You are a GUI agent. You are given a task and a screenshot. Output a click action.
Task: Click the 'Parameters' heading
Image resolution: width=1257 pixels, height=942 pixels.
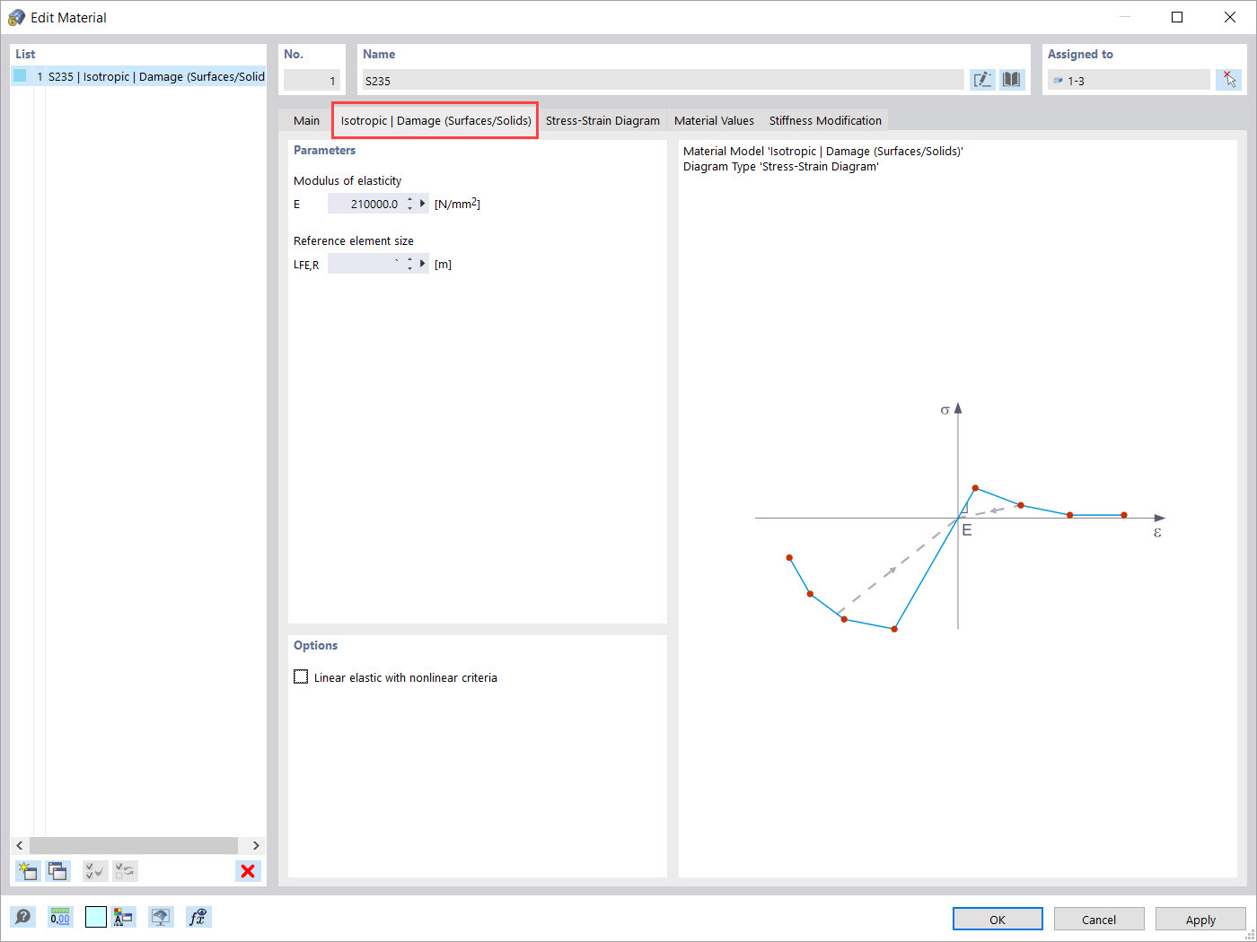click(324, 150)
